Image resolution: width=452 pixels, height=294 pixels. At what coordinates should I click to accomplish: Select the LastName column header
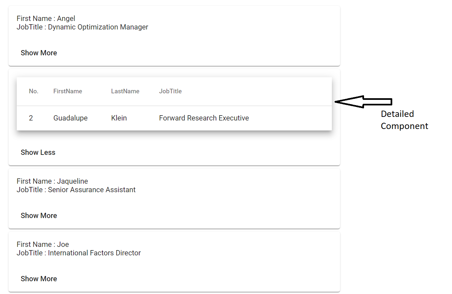tap(125, 91)
